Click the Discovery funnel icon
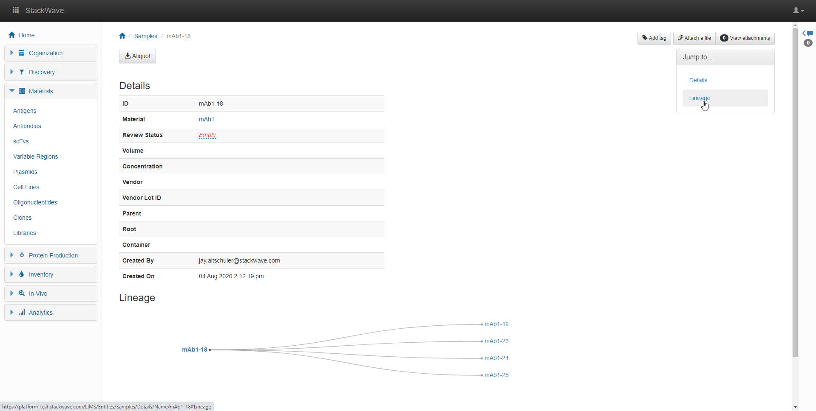This screenshot has width=816, height=411. [x=22, y=72]
